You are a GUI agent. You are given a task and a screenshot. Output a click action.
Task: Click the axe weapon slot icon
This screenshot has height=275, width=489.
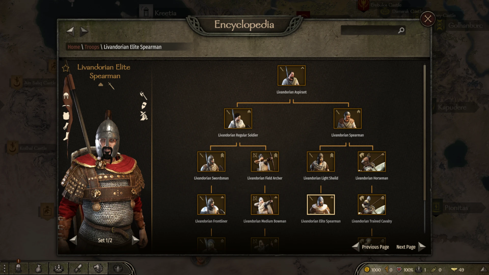pyautogui.click(x=144, y=96)
